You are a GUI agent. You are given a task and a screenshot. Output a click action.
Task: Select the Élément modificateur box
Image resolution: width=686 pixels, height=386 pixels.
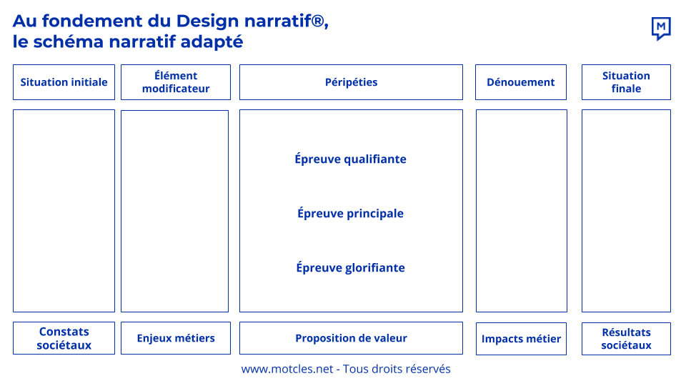[x=176, y=82]
